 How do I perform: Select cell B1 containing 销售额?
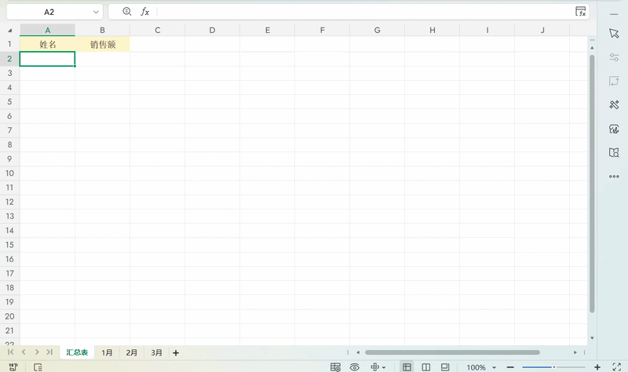coord(102,45)
